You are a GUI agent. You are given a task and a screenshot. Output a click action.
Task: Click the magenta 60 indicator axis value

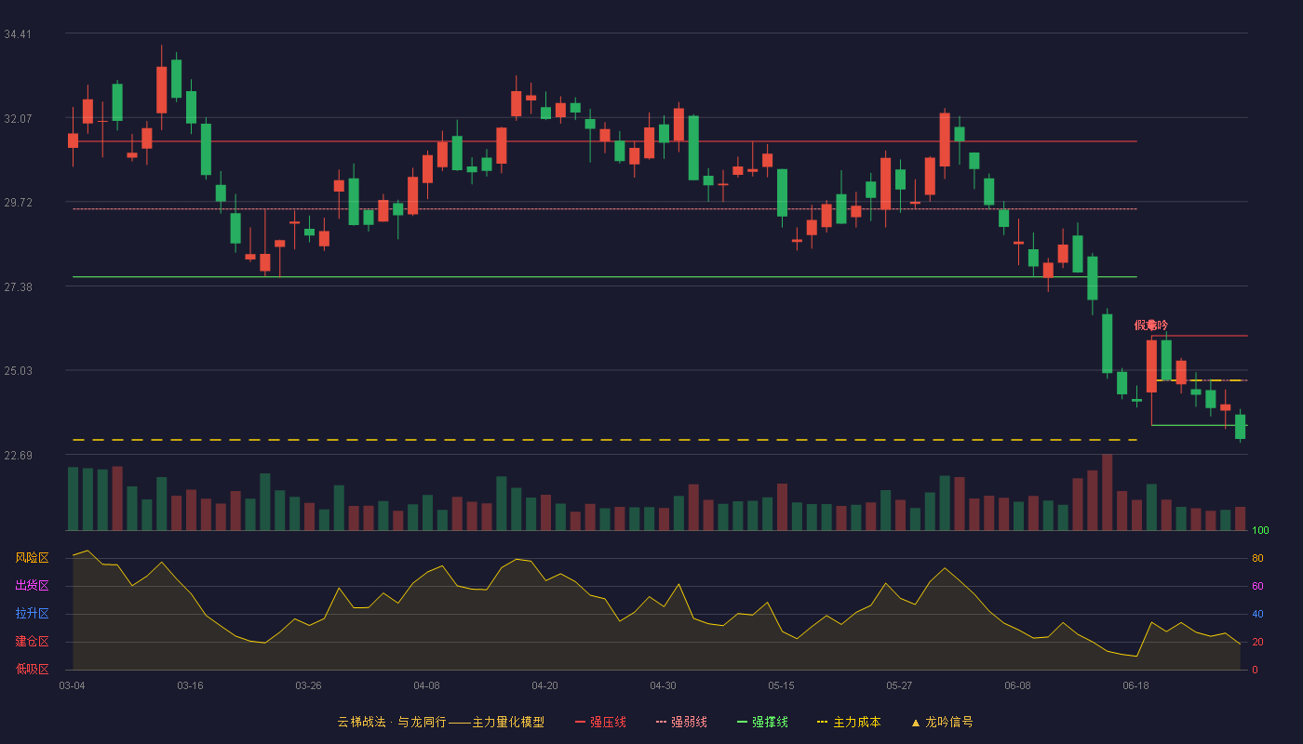(1257, 587)
